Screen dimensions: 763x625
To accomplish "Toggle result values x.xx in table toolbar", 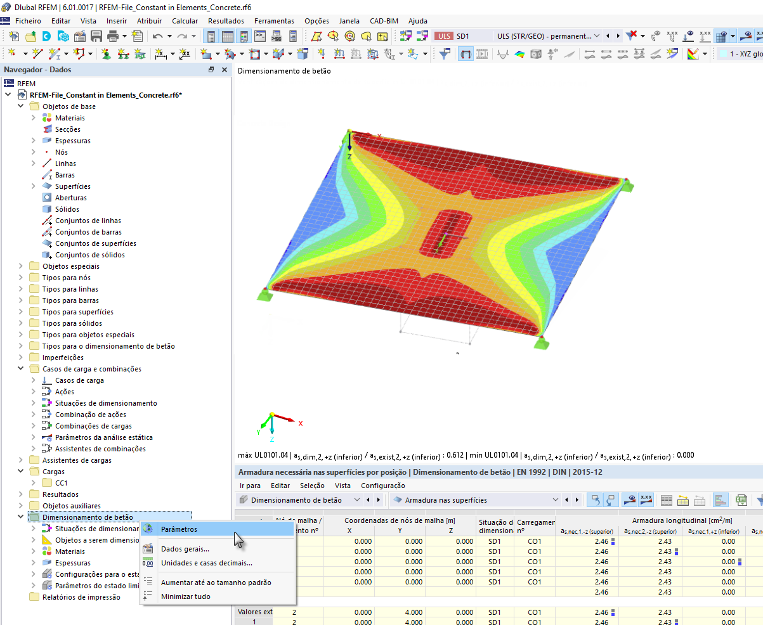I will click(x=646, y=500).
